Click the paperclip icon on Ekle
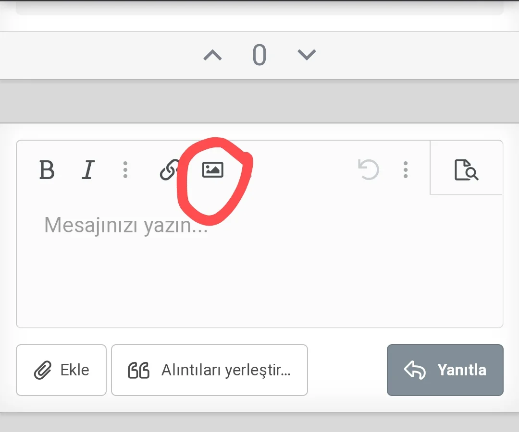 click(43, 371)
